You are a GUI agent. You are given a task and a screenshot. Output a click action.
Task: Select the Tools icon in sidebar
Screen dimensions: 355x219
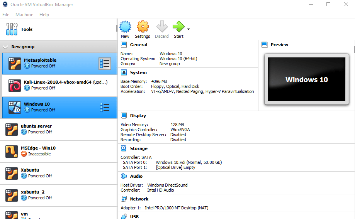pos(12,29)
